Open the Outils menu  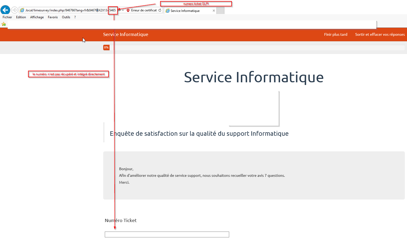[66, 17]
